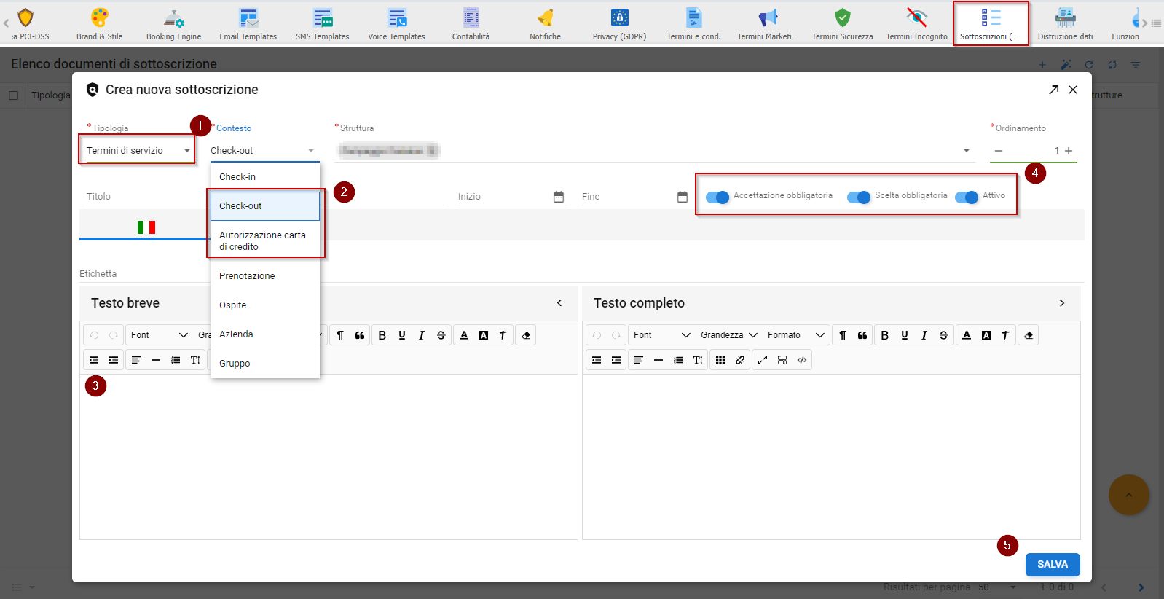Toggle the Scelta obbligatoria switch
This screenshot has width=1164, height=599.
[859, 197]
